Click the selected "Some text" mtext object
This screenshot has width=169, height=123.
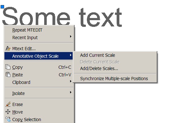point(62,17)
